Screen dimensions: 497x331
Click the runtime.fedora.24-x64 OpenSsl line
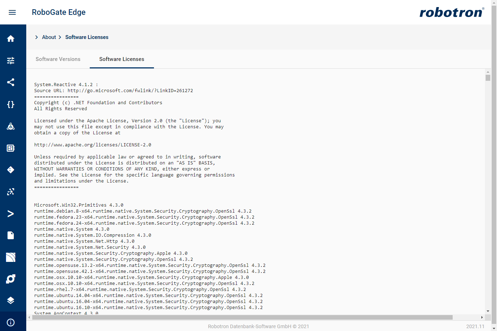point(144,223)
